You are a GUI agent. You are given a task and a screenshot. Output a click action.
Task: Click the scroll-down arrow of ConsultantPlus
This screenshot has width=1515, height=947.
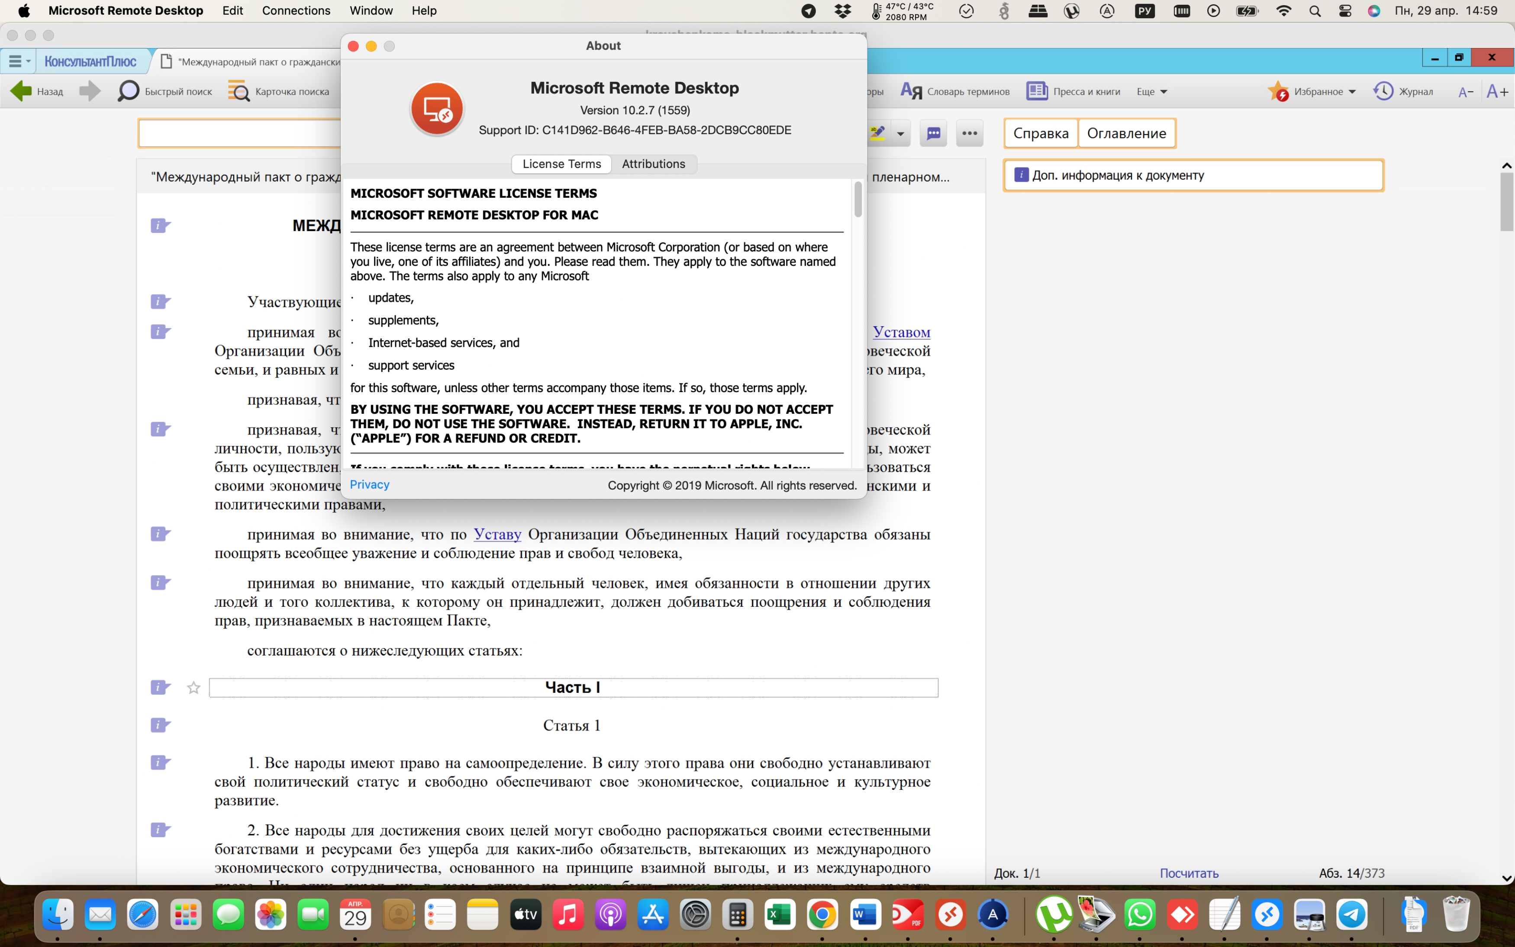(x=1507, y=878)
